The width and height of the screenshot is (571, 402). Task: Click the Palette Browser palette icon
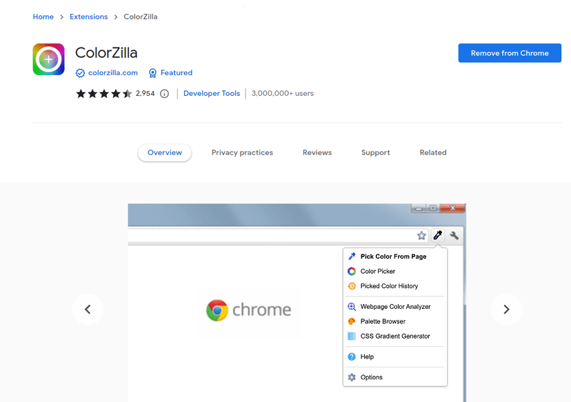352,321
